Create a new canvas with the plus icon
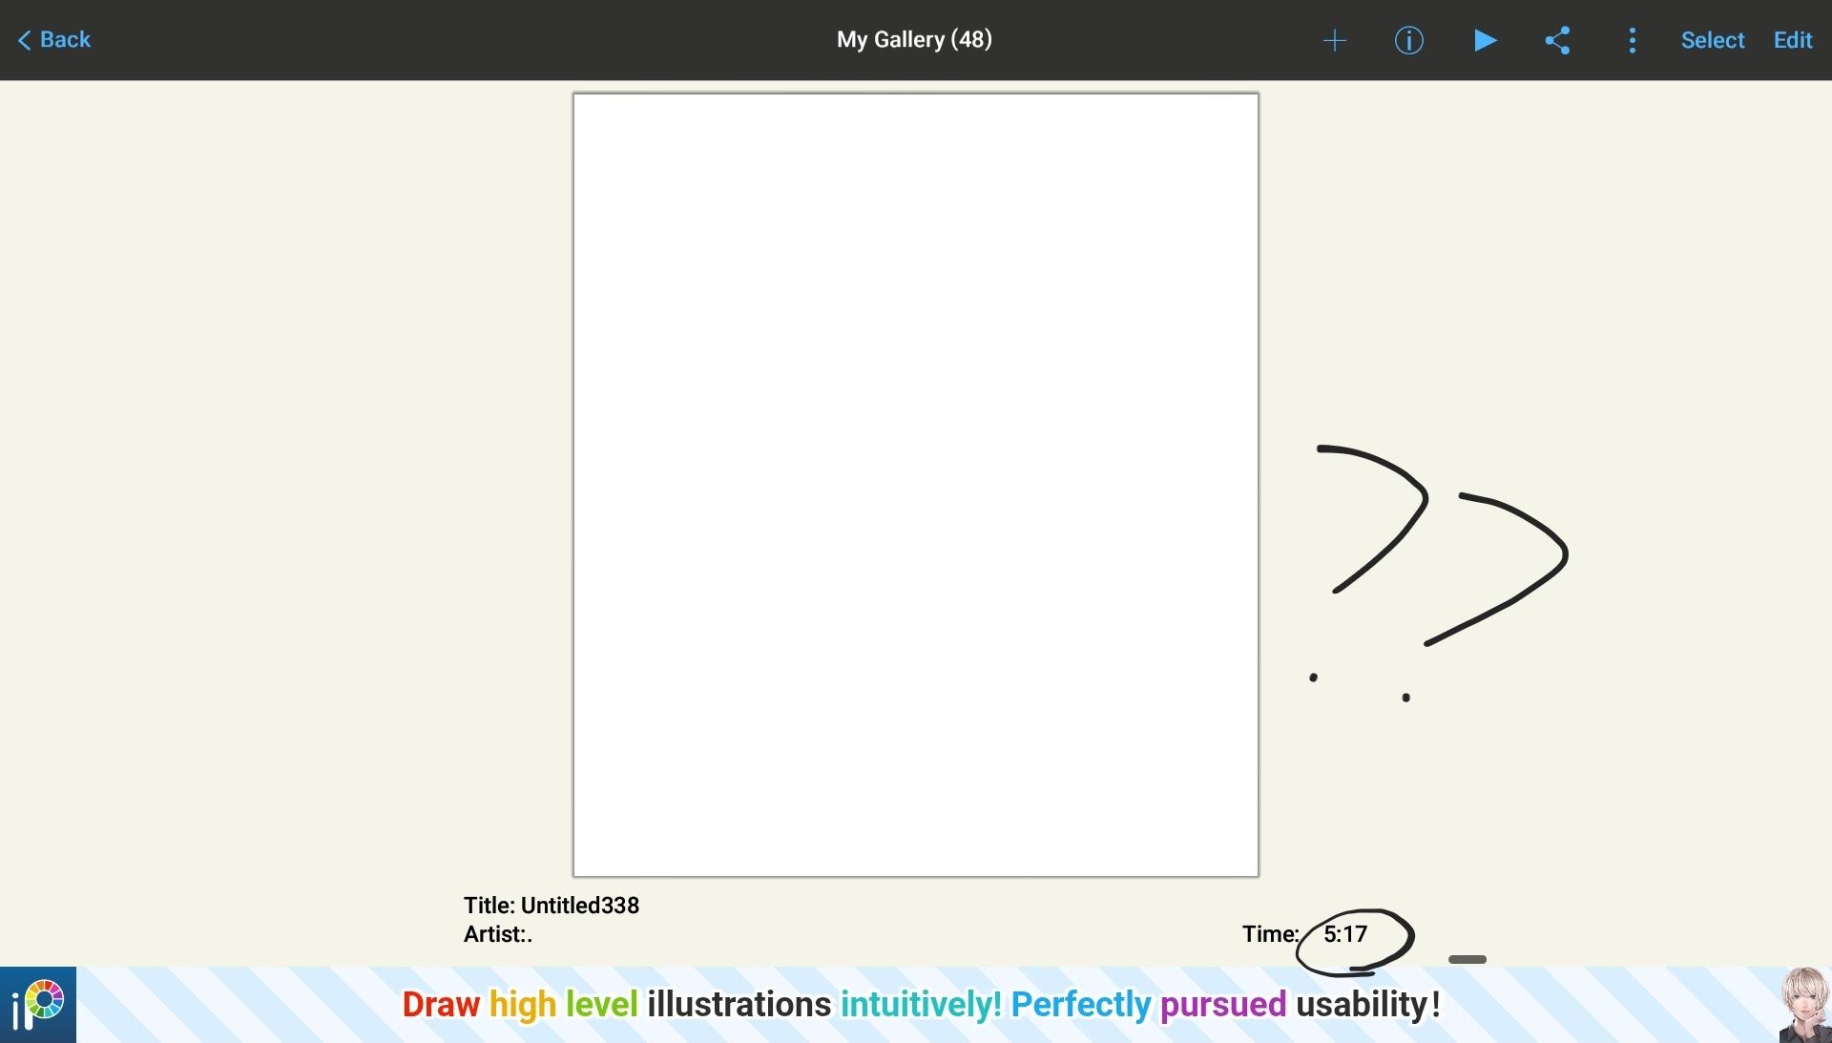Screen dimensions: 1832x1043 pos(1334,40)
